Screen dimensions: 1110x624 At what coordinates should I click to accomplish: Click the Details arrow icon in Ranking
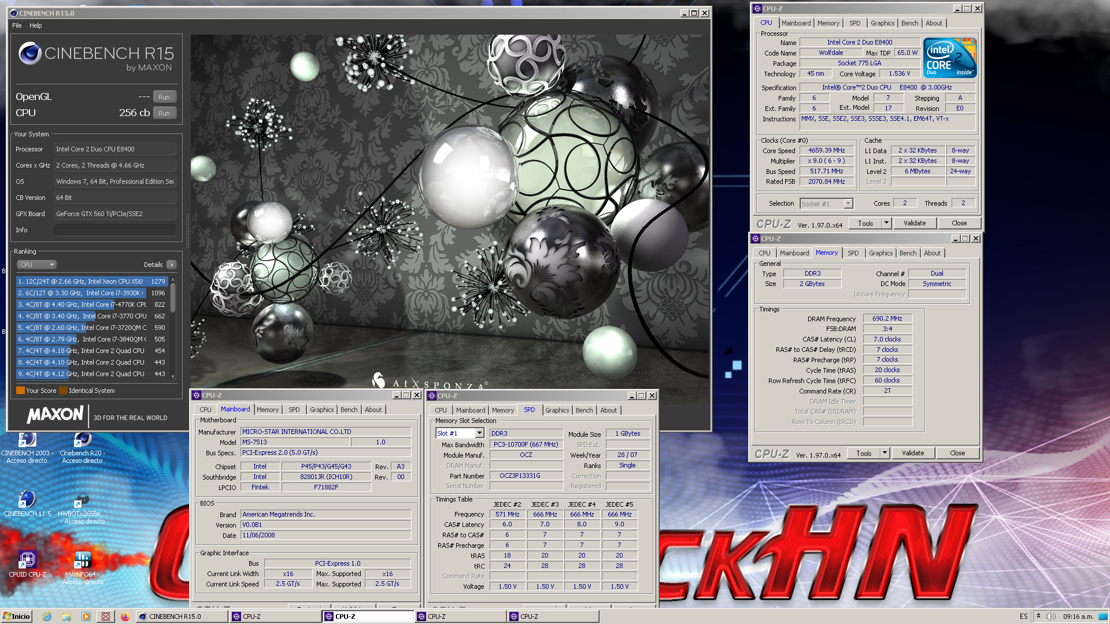(x=171, y=265)
